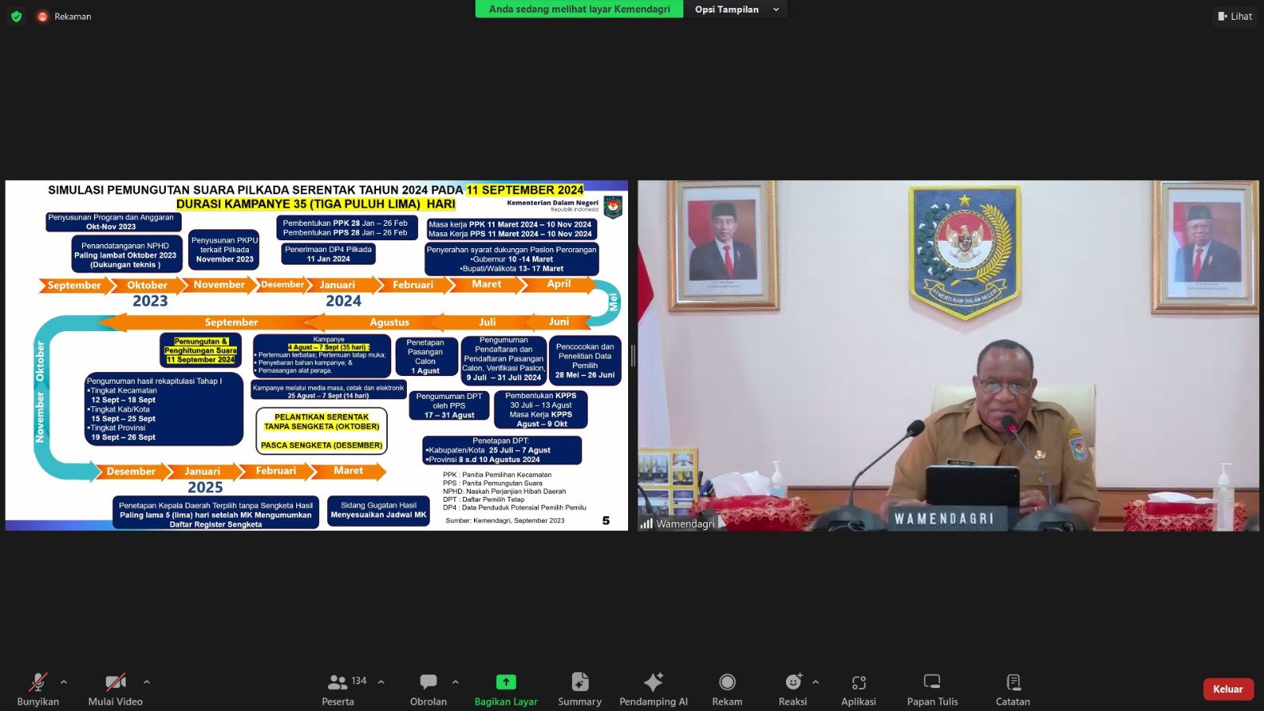The height and width of the screenshot is (711, 1264).
Task: Click the green Bagikan Layar icon
Action: point(506,682)
